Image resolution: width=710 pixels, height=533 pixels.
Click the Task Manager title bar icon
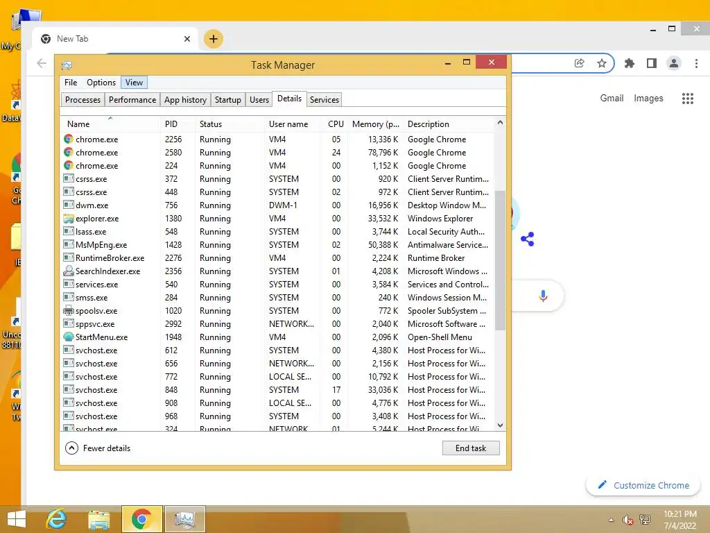pyautogui.click(x=67, y=65)
